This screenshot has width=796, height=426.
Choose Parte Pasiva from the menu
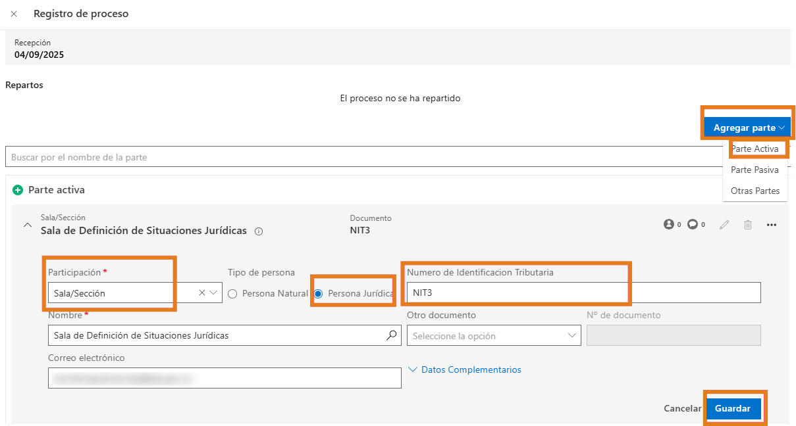[x=755, y=170]
